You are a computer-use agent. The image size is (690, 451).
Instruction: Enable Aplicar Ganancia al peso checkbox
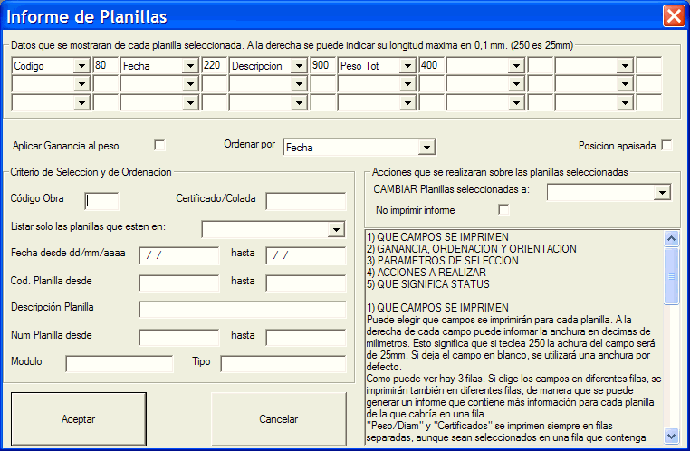pos(160,145)
